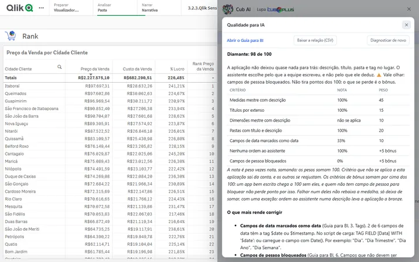Screen dimensions: 419x262
Task: Click Baixar a relação (CSV) button
Action: 315,40
